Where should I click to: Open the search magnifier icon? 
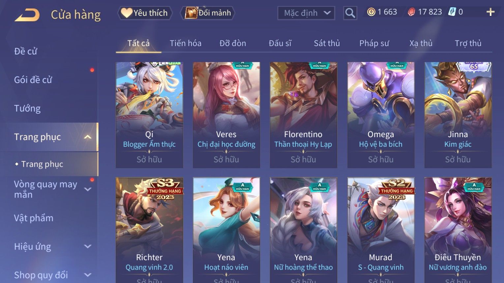point(350,13)
